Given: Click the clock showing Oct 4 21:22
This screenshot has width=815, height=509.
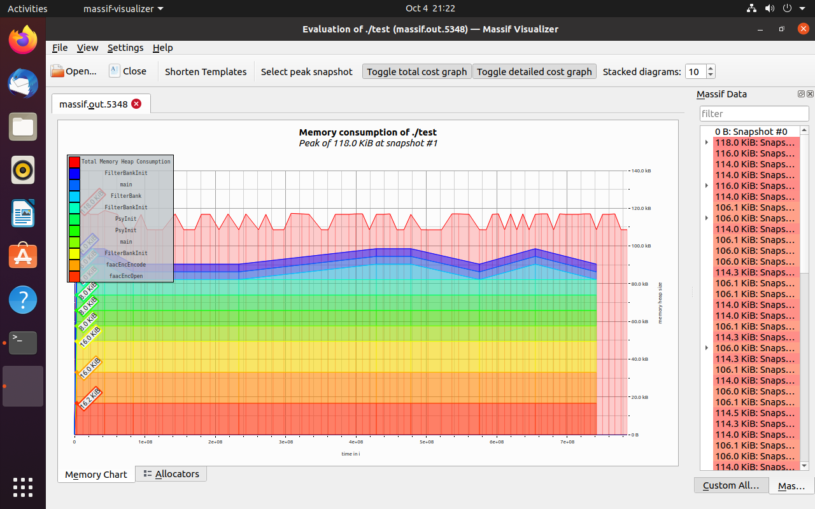Looking at the screenshot, I should [x=430, y=8].
